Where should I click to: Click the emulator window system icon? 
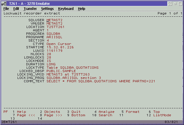[x=4, y=3]
